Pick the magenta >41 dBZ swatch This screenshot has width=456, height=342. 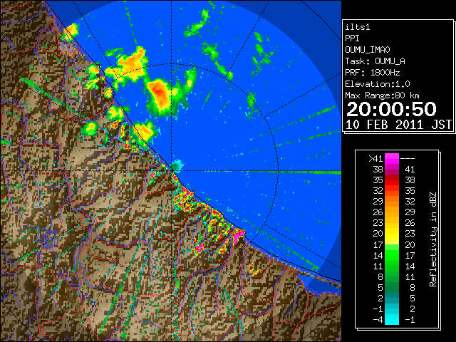(x=392, y=159)
